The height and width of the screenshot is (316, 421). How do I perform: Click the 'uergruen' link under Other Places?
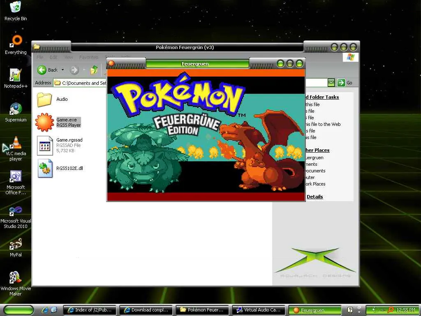click(315, 158)
